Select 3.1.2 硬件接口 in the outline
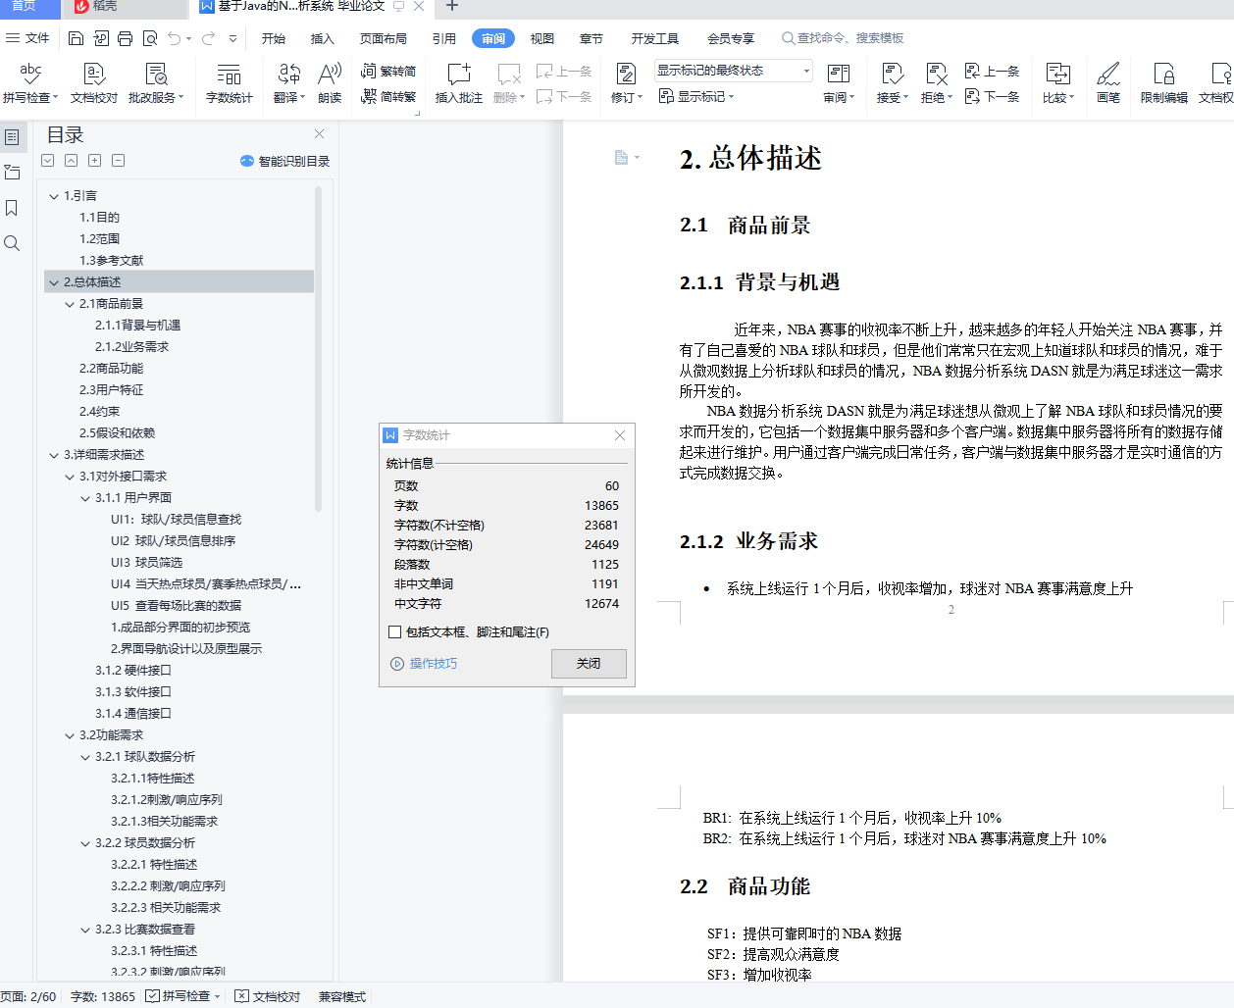Screen dimensions: 1234x1008 click(132, 671)
